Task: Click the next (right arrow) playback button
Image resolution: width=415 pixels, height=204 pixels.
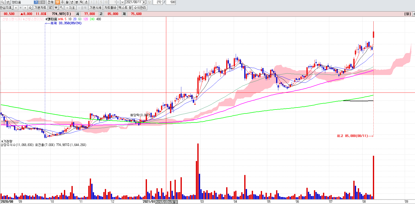Action: pos(25,8)
